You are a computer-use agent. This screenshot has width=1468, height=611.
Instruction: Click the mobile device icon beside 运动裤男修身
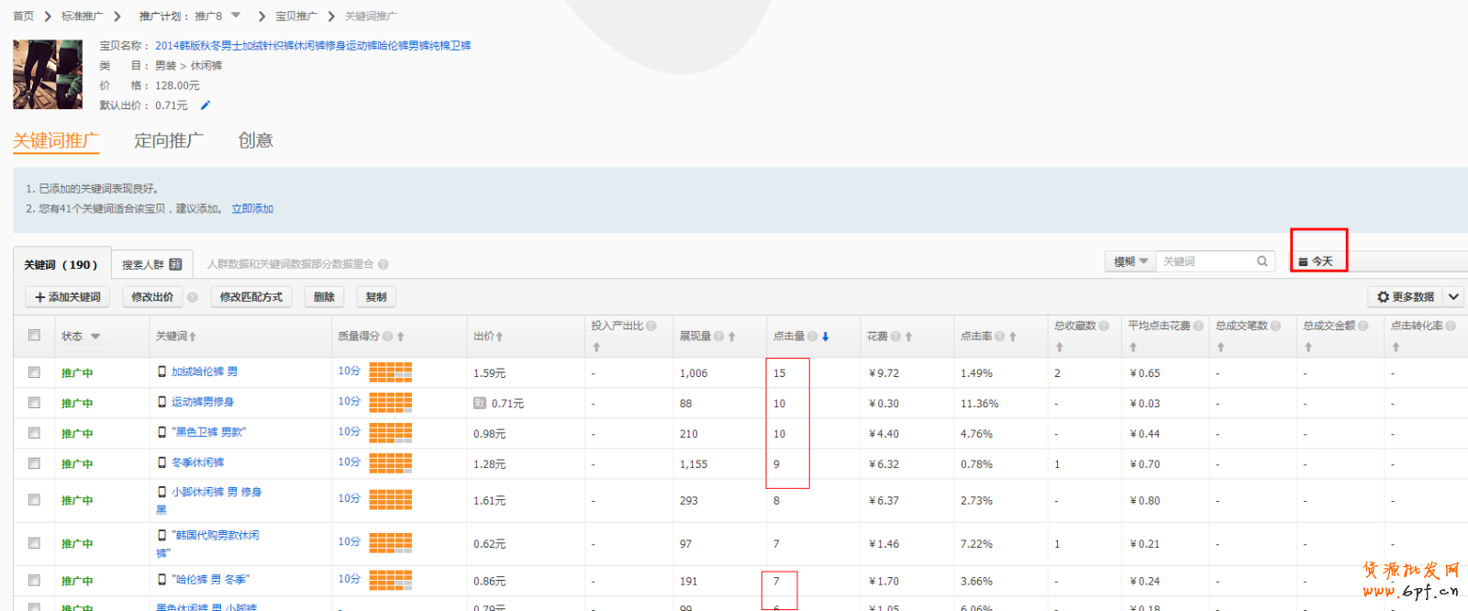coord(162,402)
